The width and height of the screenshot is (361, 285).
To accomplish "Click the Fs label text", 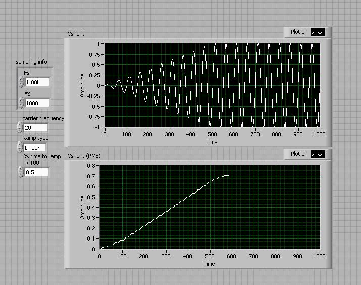I will (27, 73).
